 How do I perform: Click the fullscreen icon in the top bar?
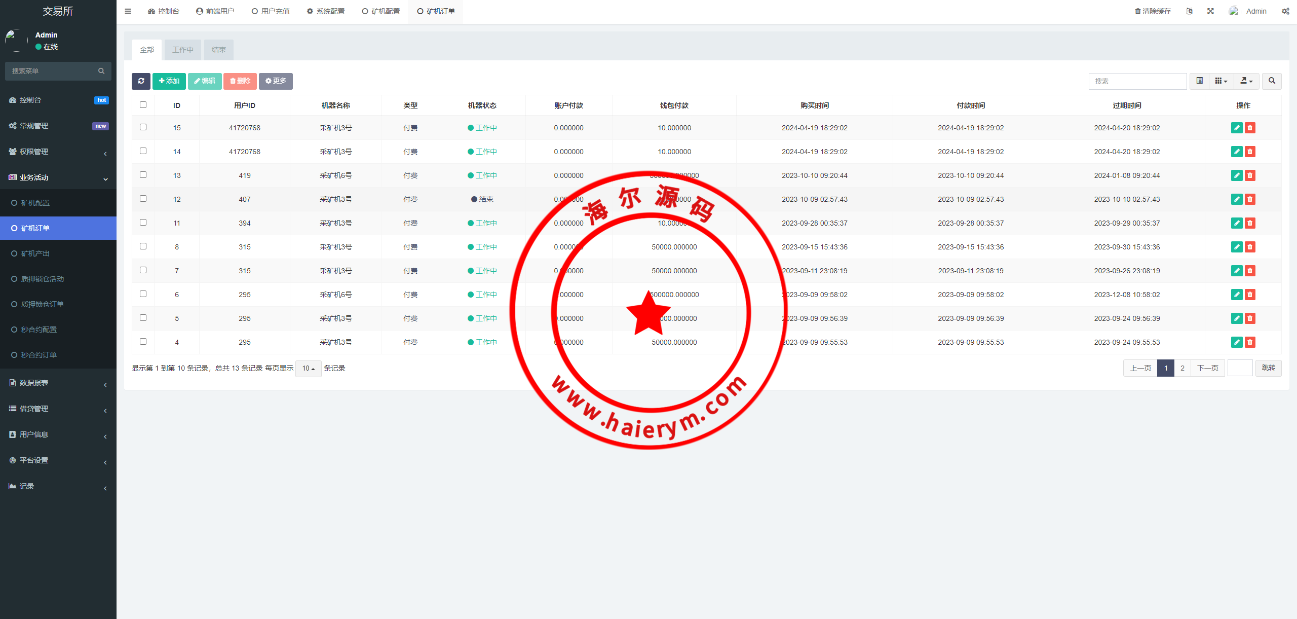pos(1210,11)
